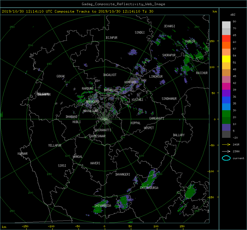Click the SHORAPUR city label
The image size is (247, 230).
[169, 55]
